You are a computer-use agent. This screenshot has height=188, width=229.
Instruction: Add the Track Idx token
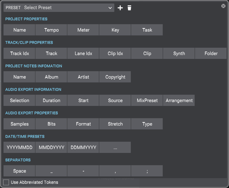[x=20, y=53]
